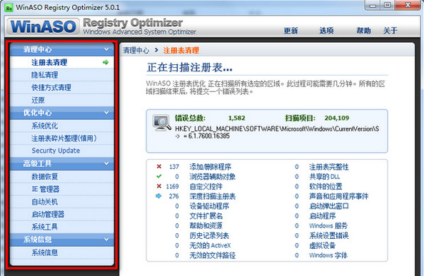The width and height of the screenshot is (424, 276).
Task: Click the WinASO logo image
Action: coord(44,26)
